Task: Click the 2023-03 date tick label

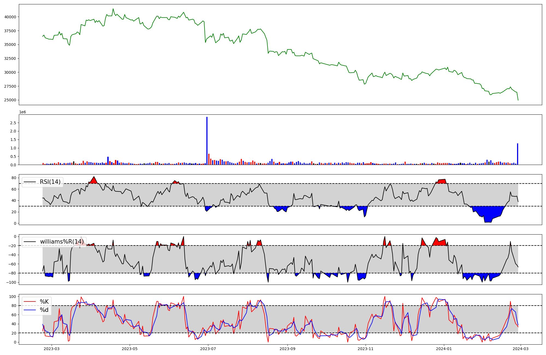Action: [52, 349]
